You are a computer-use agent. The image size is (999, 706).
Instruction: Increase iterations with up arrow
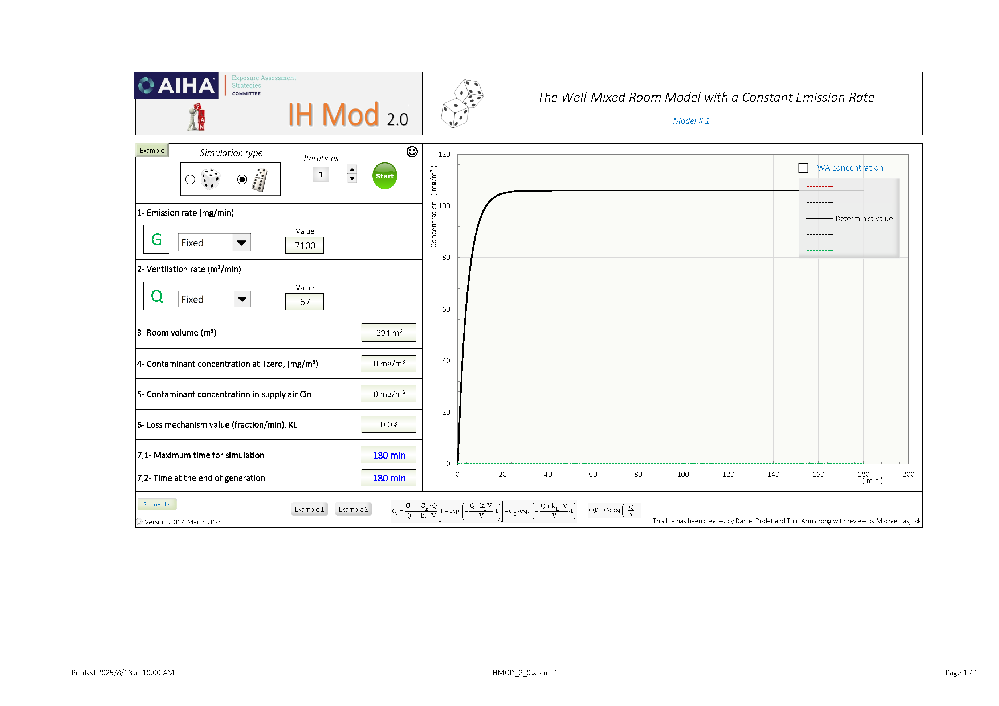pos(352,170)
